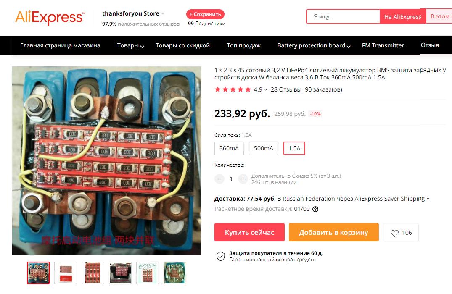Screen dimensions: 452x294
Task: Expand the thanksforyou Store dropdown arrow
Action: click(163, 13)
